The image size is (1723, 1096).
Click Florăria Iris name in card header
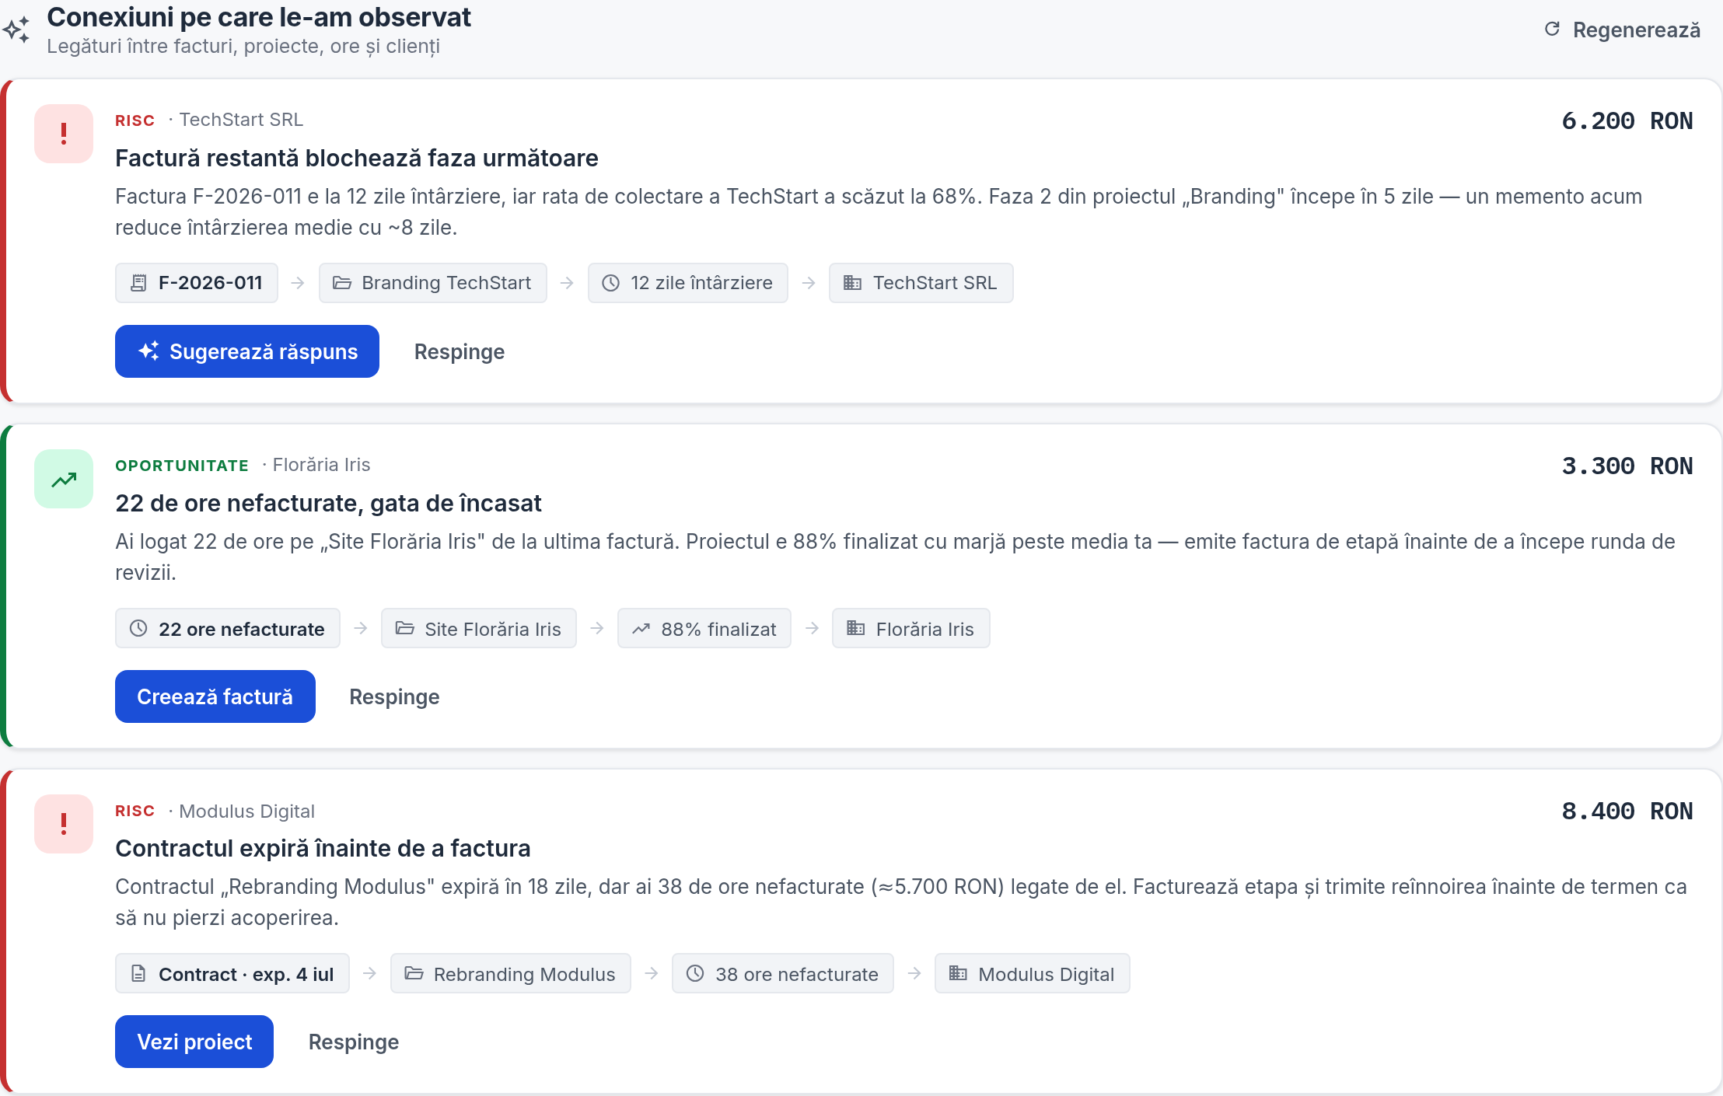[x=321, y=465]
